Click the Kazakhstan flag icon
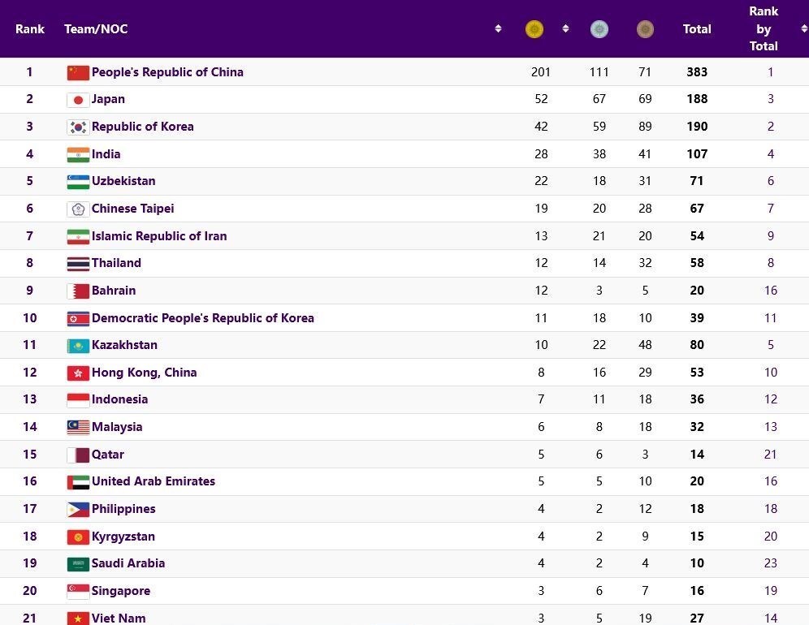The image size is (809, 625). click(x=78, y=346)
